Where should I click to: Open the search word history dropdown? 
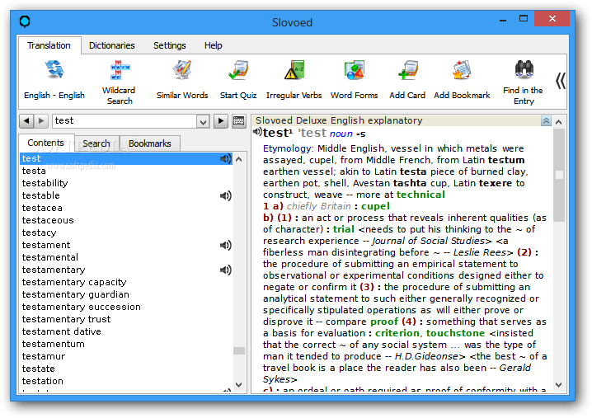click(x=203, y=121)
